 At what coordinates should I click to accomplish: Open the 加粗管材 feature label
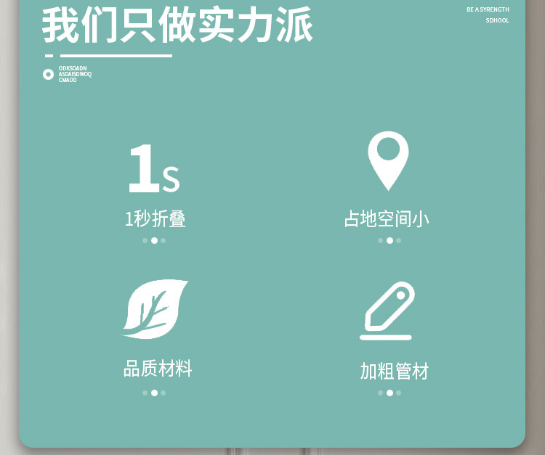[395, 372]
